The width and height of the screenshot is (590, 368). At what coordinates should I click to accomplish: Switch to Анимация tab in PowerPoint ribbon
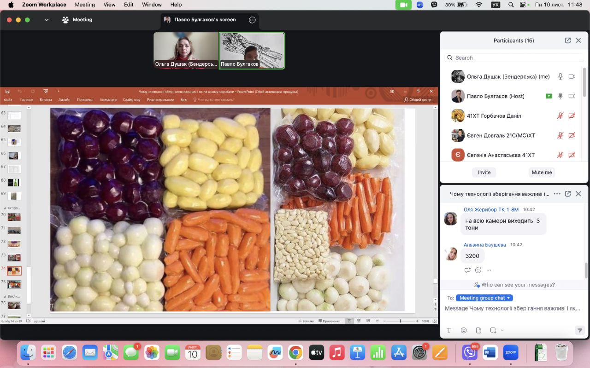point(108,100)
